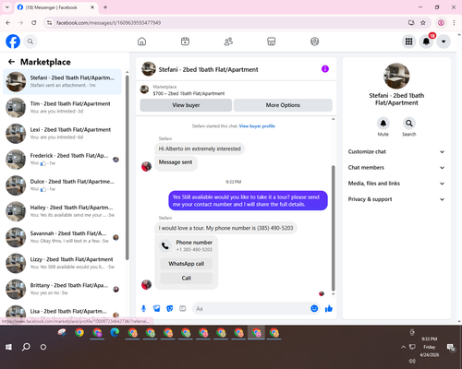Expand Privacy & support section
Screen dimensions: 462x369
point(396,199)
